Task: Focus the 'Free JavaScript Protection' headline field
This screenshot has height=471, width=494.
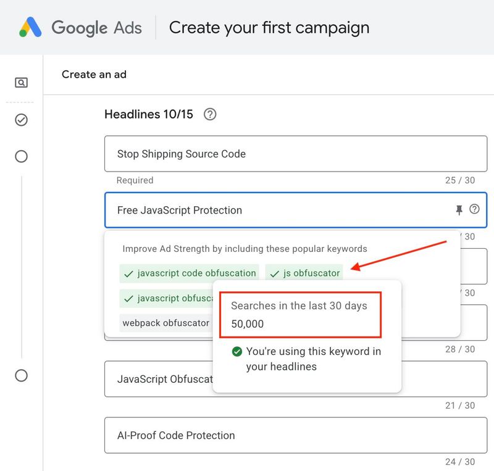Action: point(278,210)
